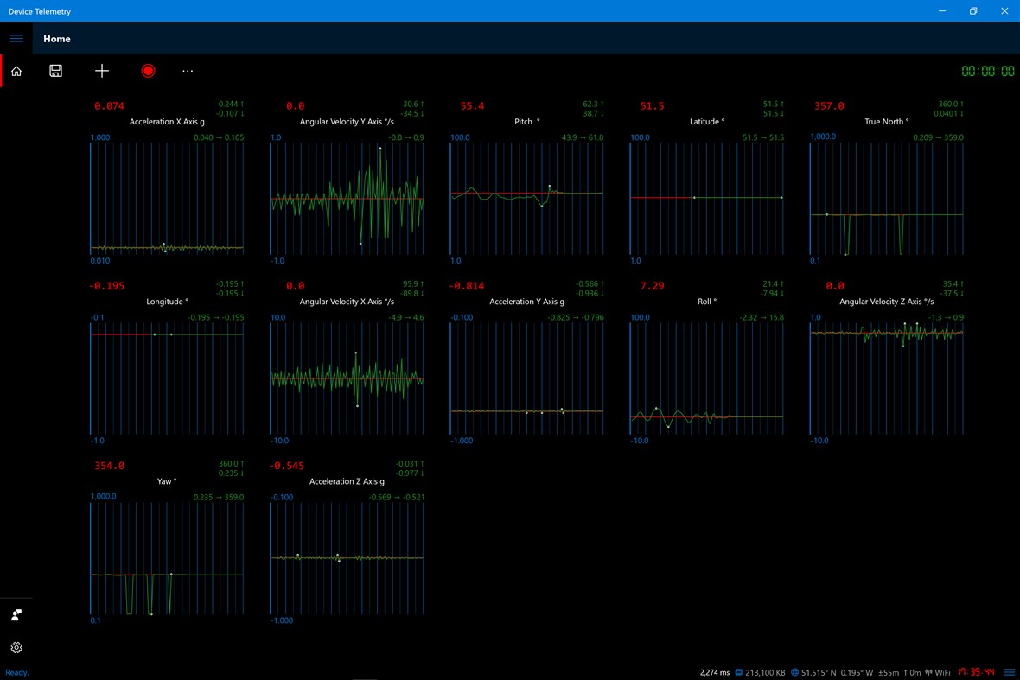Add a new telemetry chart using the plus icon

[101, 71]
